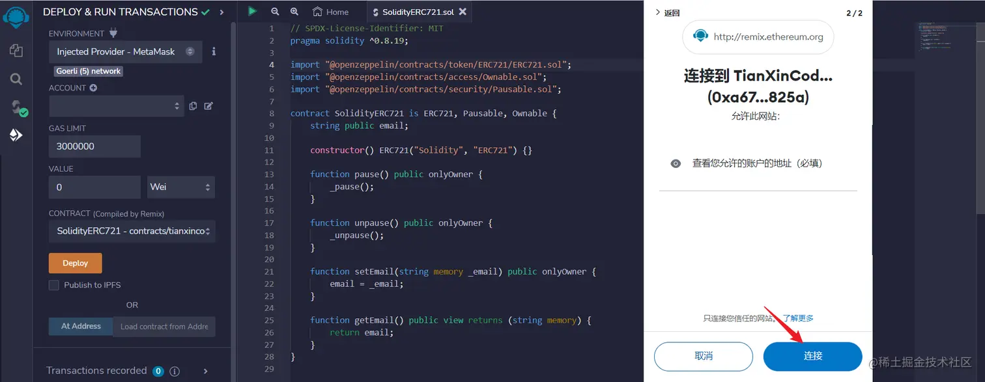
Task: Expand the Transactions recorded section
Action: point(205,371)
